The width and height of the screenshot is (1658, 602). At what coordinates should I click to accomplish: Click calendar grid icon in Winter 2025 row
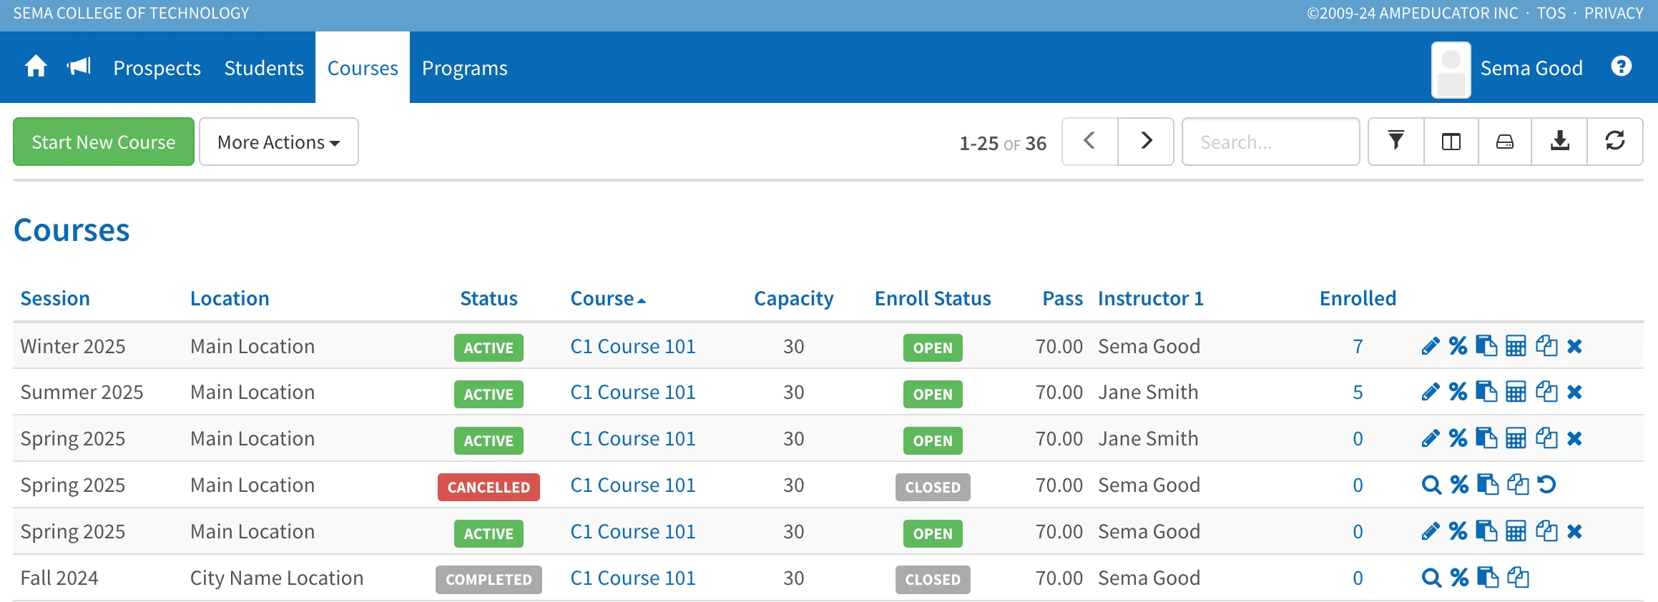(x=1516, y=346)
